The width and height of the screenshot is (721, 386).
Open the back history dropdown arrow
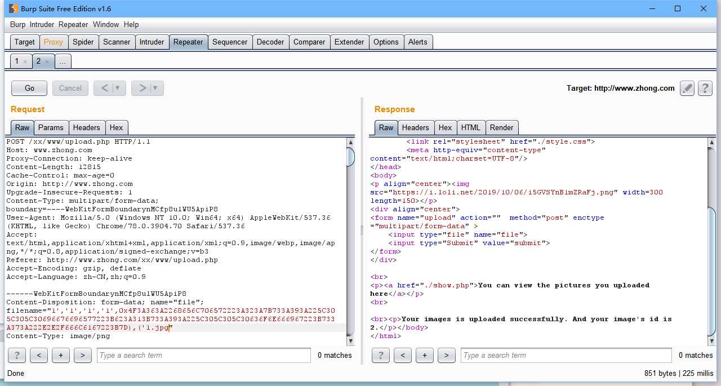pos(119,88)
